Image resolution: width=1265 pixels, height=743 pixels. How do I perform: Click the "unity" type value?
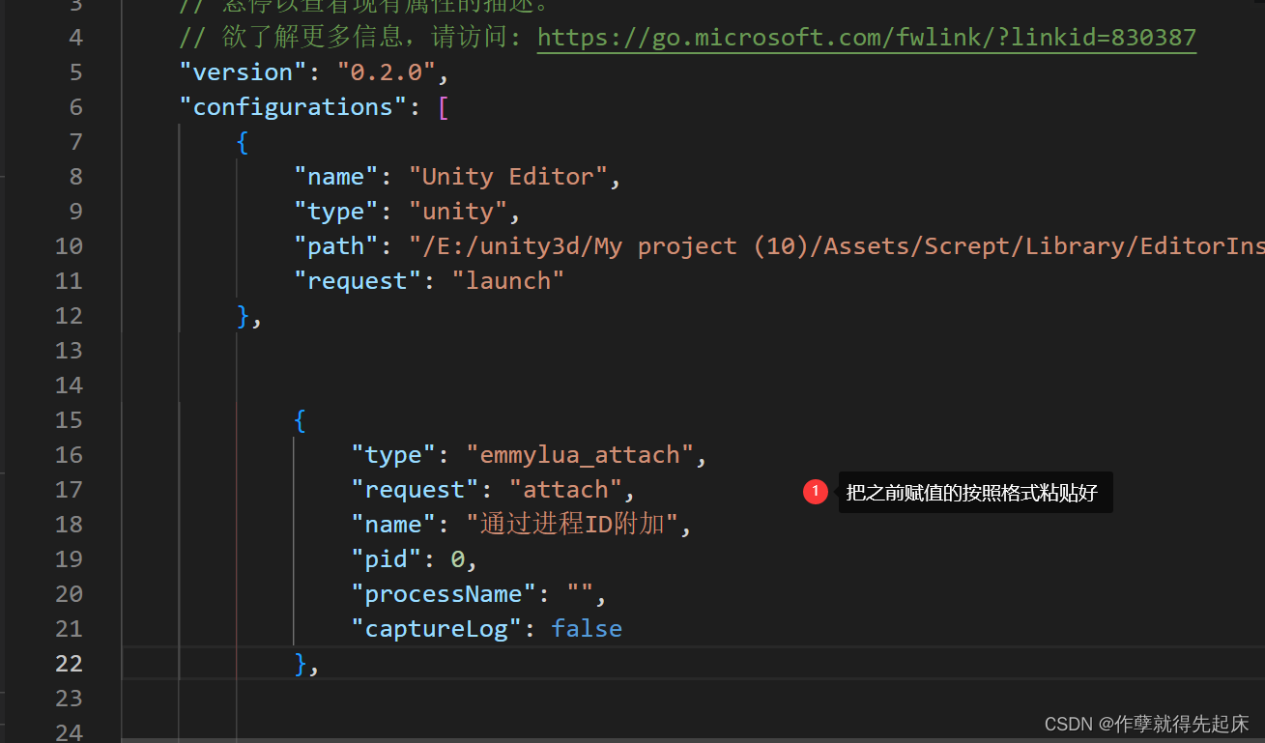tap(458, 211)
